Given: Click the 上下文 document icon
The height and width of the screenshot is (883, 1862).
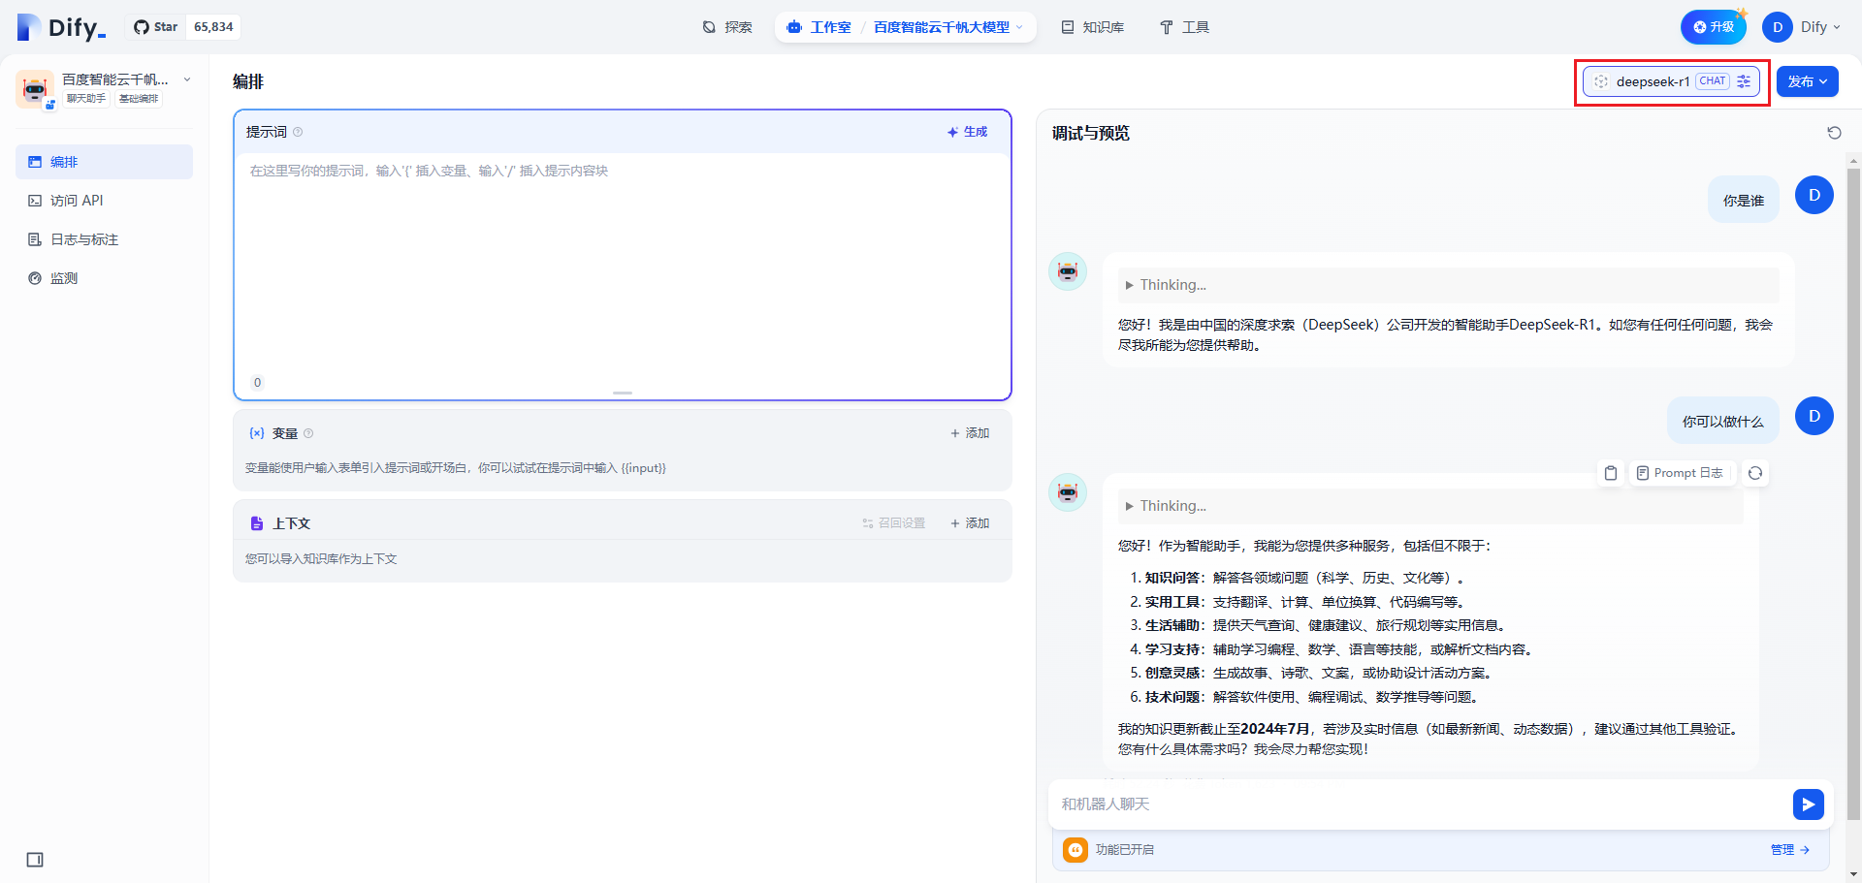Looking at the screenshot, I should [257, 523].
